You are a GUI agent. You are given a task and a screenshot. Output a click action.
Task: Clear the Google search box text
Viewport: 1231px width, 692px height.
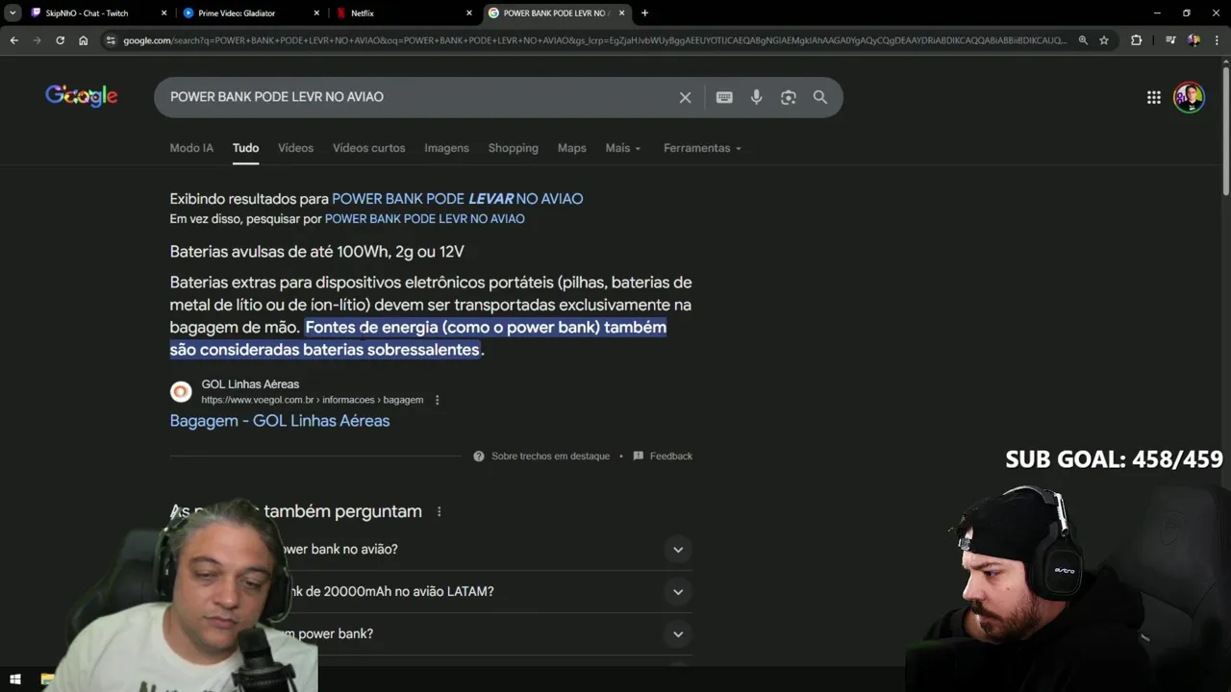(x=685, y=97)
